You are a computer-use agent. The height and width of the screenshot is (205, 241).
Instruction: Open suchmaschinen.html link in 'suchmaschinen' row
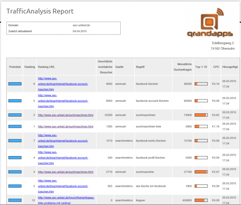66,115
